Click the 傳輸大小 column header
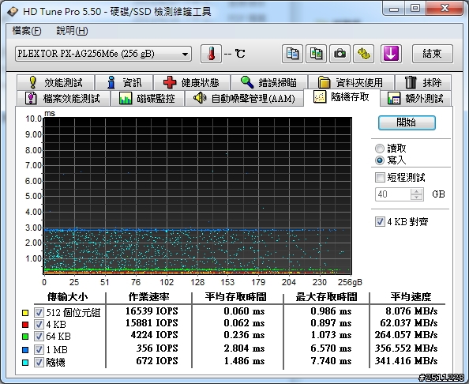The image size is (469, 384). [x=68, y=297]
